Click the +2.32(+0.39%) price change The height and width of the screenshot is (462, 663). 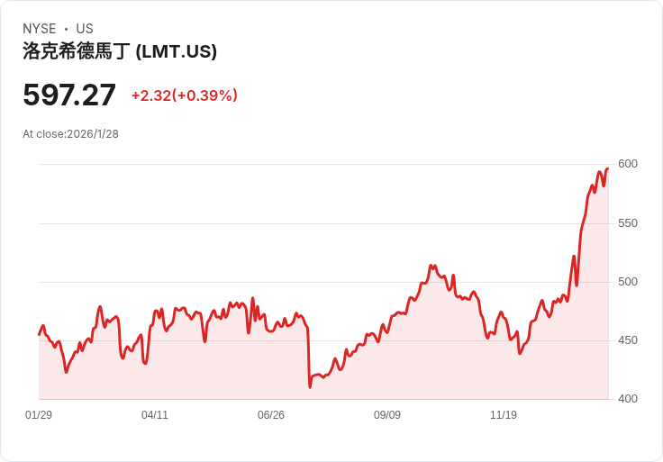click(185, 95)
